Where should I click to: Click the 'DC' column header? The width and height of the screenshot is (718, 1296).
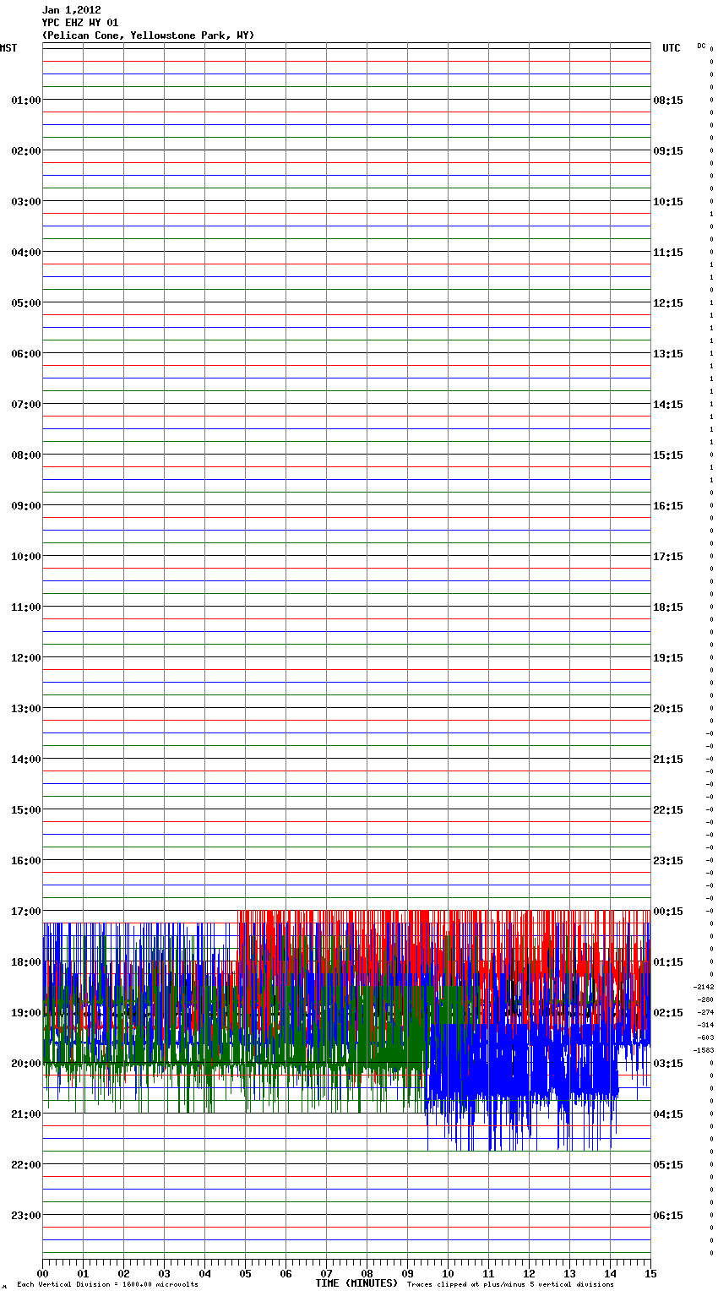(x=701, y=46)
